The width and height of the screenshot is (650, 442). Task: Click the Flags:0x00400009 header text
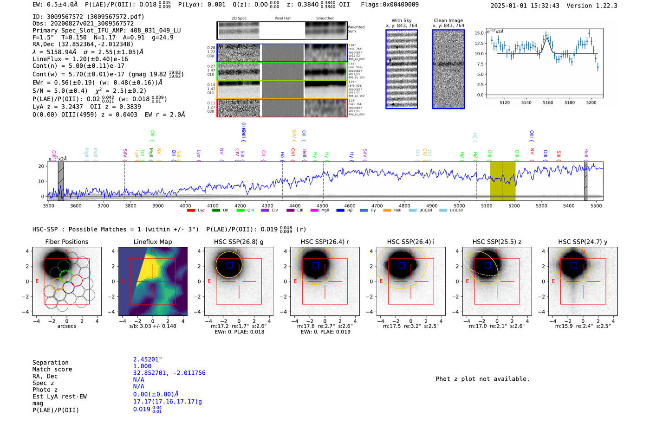pos(390,5)
